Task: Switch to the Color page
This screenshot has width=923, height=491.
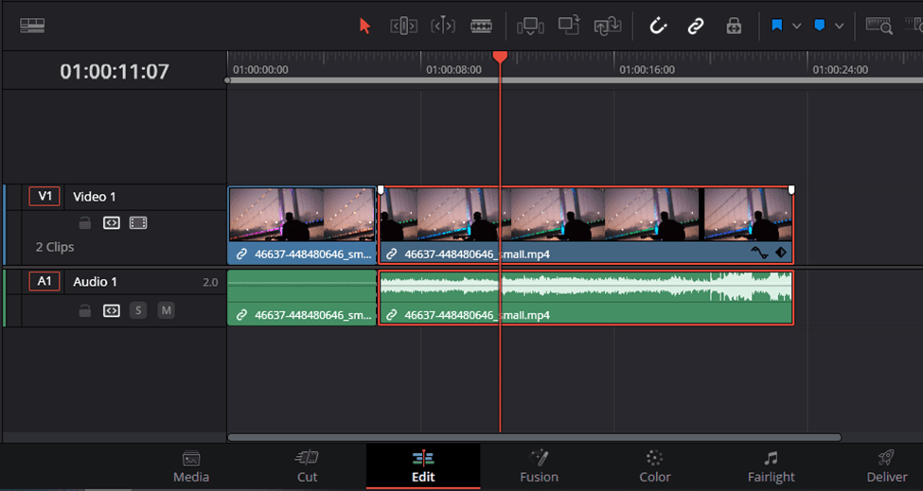Action: (654, 466)
